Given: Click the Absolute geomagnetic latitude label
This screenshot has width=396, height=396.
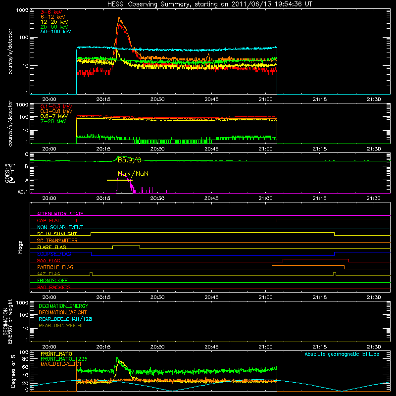Looking at the screenshot, I should click(x=342, y=354).
